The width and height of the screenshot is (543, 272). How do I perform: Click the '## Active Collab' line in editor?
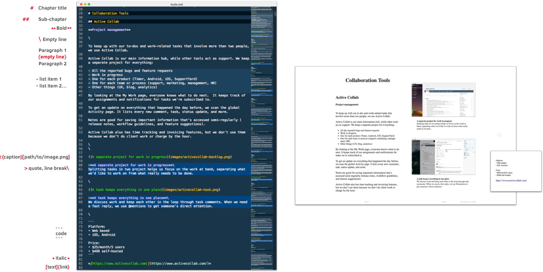coord(104,22)
